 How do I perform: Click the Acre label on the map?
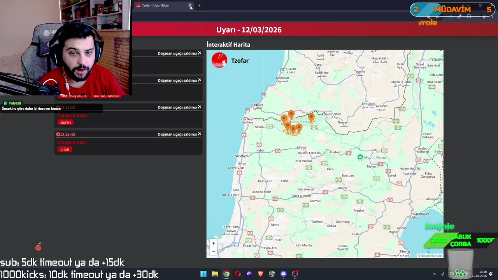click(x=236, y=190)
